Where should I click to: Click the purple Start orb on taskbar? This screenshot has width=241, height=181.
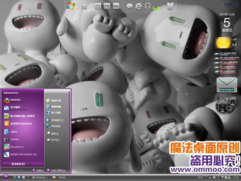(6, 177)
